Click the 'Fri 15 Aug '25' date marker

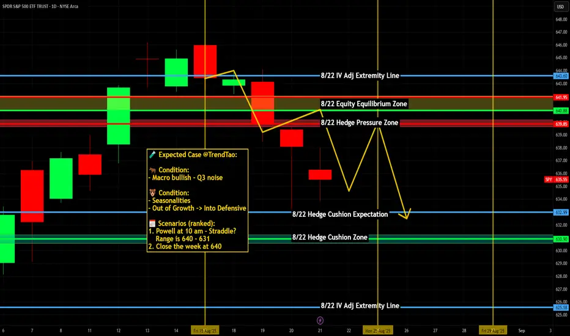click(205, 331)
